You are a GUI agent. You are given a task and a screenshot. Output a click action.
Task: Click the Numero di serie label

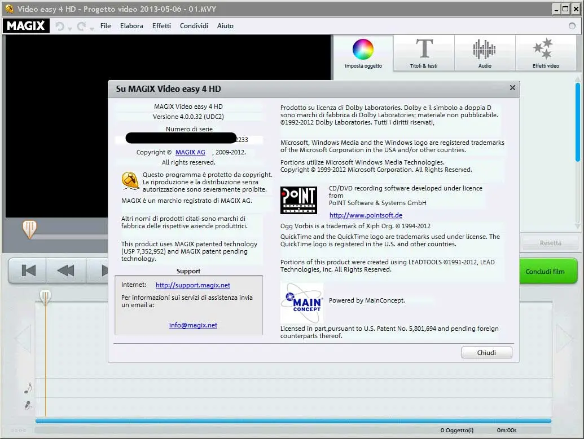point(189,128)
